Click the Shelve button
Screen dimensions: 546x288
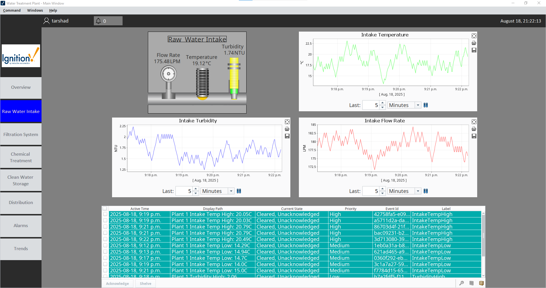(146, 283)
